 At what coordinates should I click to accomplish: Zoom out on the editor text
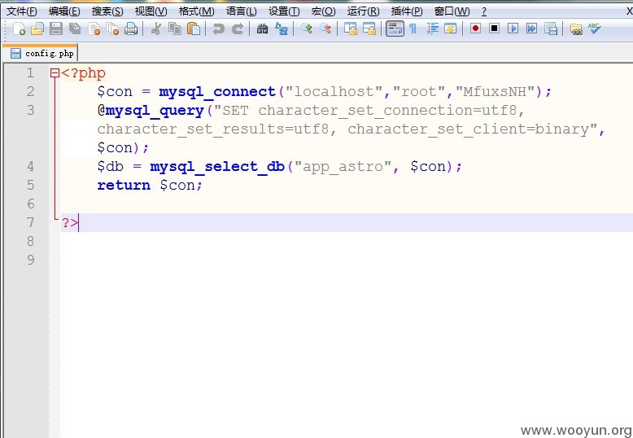point(325,28)
